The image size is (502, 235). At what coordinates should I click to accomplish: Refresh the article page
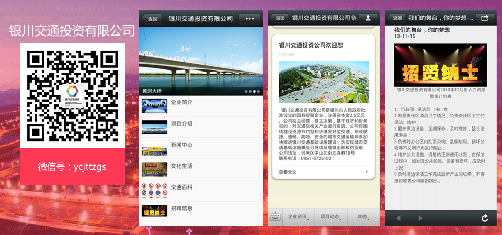485,218
